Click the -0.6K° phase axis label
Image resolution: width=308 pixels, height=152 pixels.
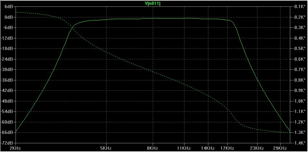(x=300, y=59)
